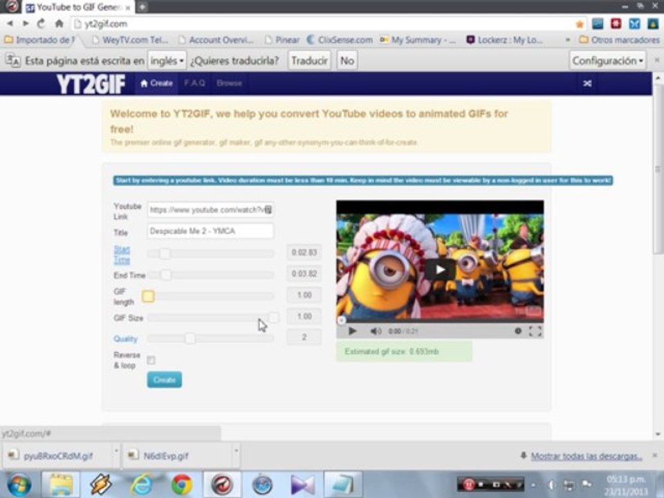Click the Quality link
Image resolution: width=664 pixels, height=498 pixels.
[125, 339]
